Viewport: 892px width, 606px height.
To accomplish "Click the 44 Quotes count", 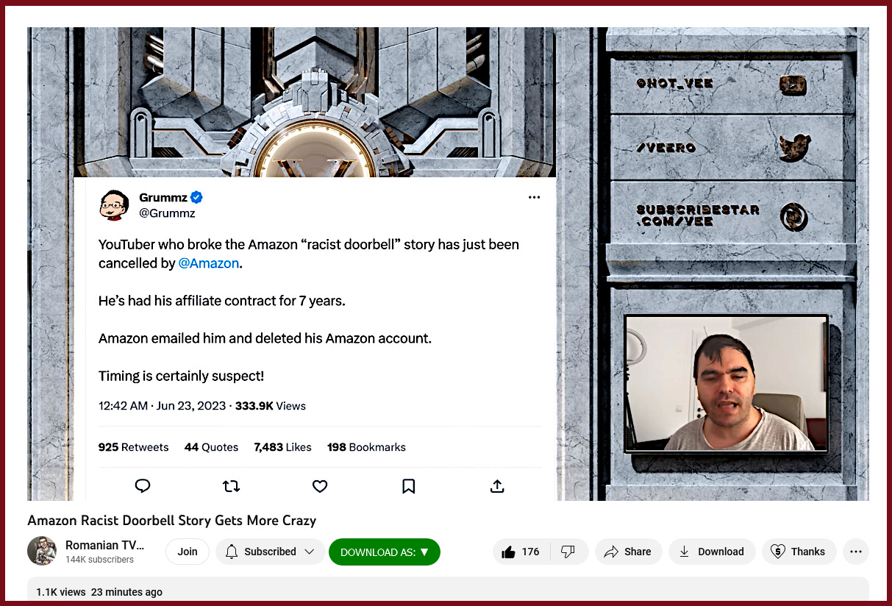I will [x=211, y=447].
